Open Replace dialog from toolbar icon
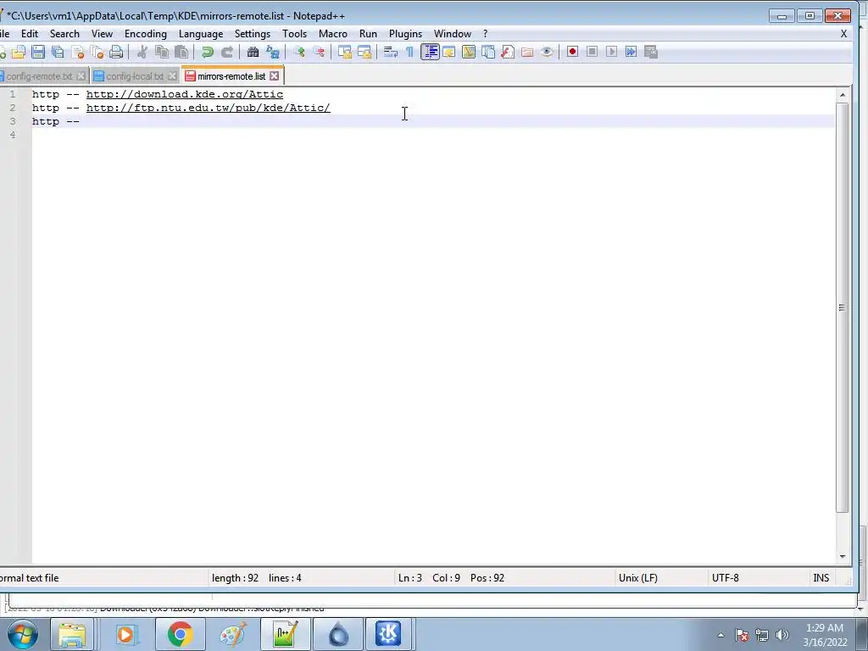 272,52
